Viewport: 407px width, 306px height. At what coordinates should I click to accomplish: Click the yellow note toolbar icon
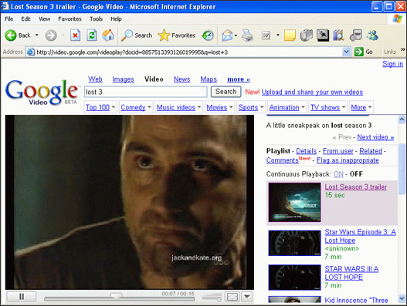(290, 35)
